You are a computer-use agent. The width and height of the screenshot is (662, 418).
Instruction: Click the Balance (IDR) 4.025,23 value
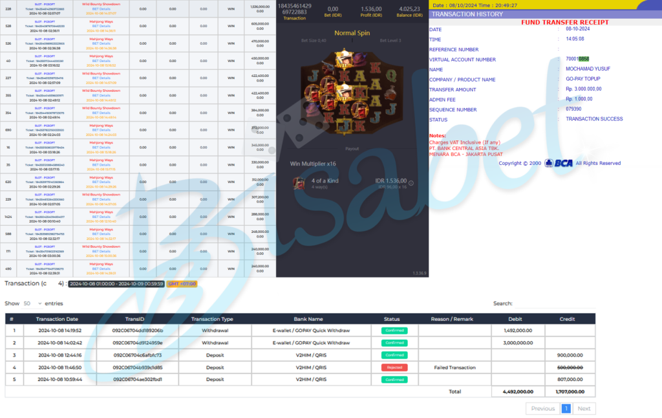409,9
